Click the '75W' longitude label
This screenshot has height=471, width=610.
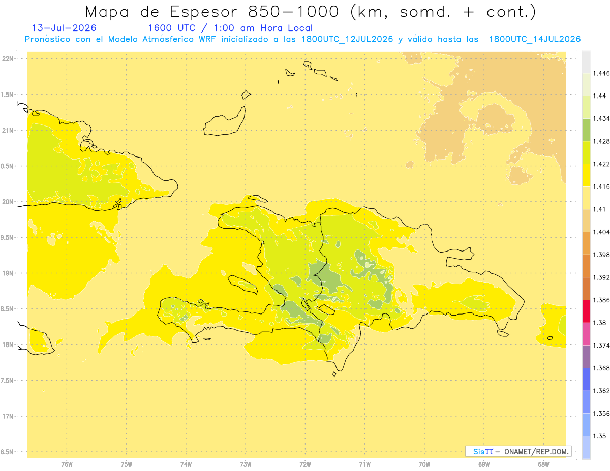[x=127, y=464]
